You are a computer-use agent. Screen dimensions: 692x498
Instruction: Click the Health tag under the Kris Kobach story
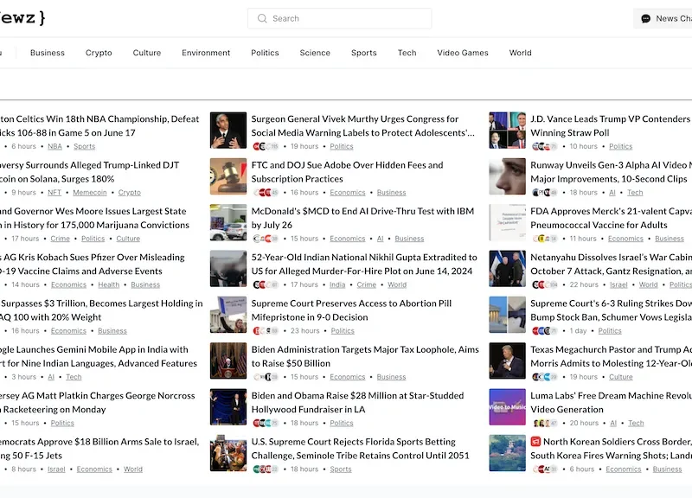pyautogui.click(x=109, y=285)
